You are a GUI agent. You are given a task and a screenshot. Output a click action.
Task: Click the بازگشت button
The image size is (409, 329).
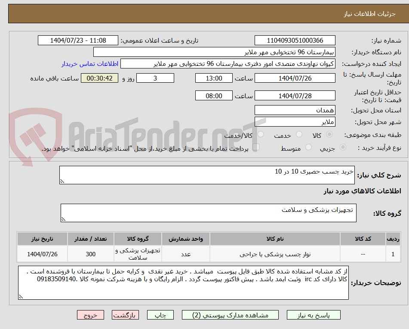pos(125,315)
